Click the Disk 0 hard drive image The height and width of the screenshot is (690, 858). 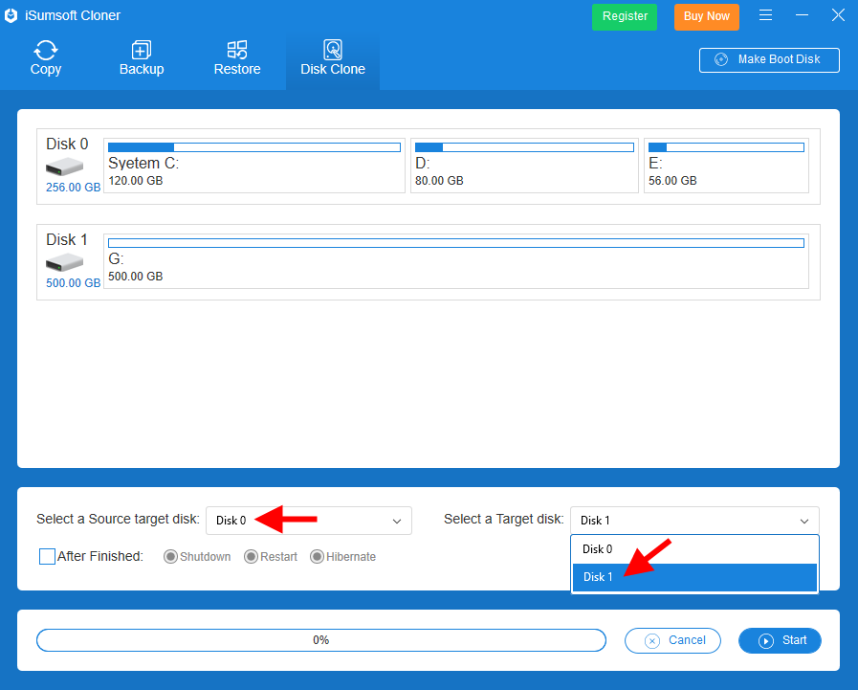pos(65,167)
